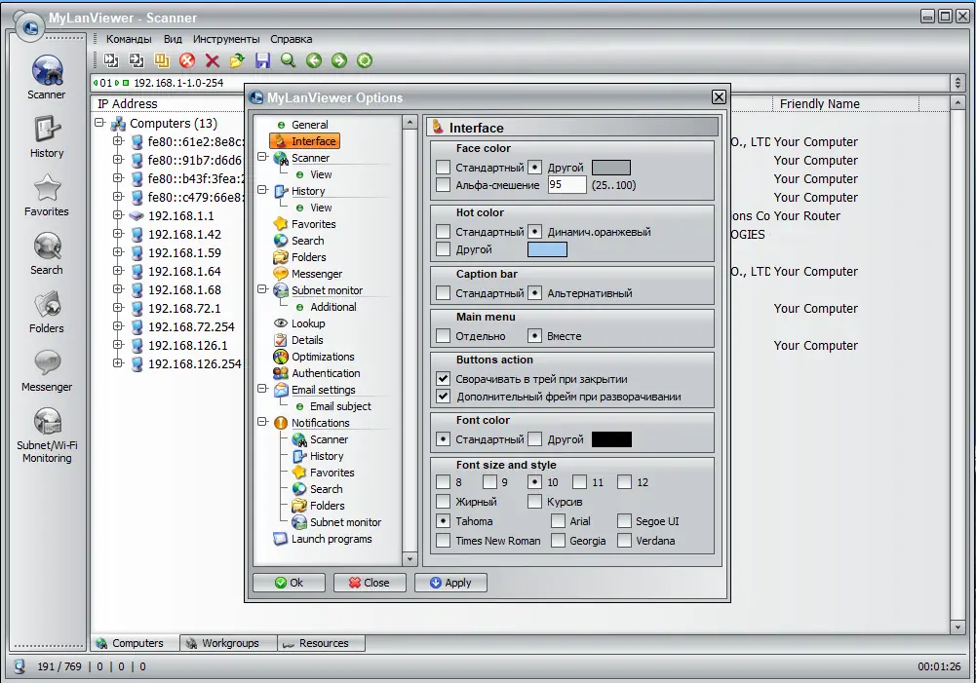Click the blue floppy save toolbar icon
Screen dimensions: 976x683
click(262, 60)
